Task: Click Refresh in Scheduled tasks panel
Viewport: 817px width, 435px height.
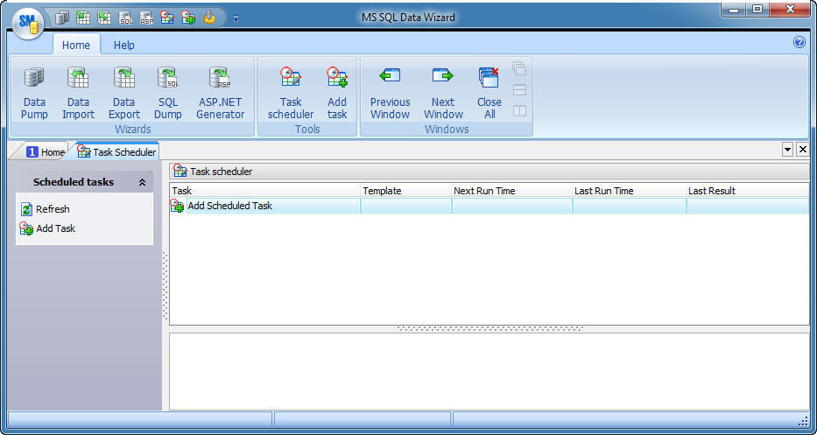Action: [x=45, y=209]
